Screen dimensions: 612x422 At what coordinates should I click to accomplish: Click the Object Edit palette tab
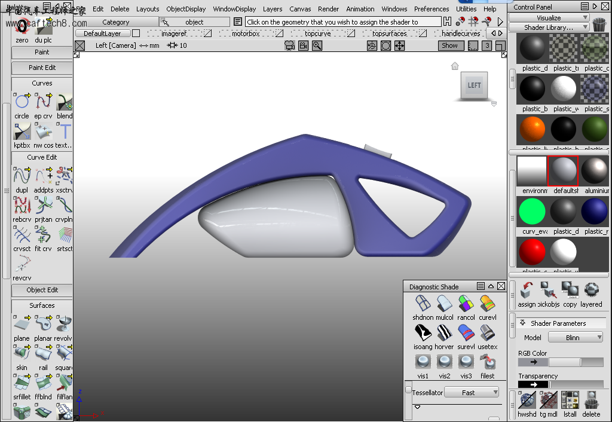tap(42, 290)
